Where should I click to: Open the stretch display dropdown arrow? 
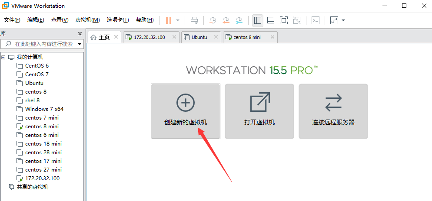(x=343, y=20)
